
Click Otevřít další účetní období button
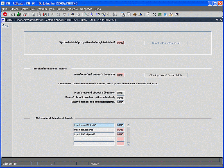[x=166, y=43]
